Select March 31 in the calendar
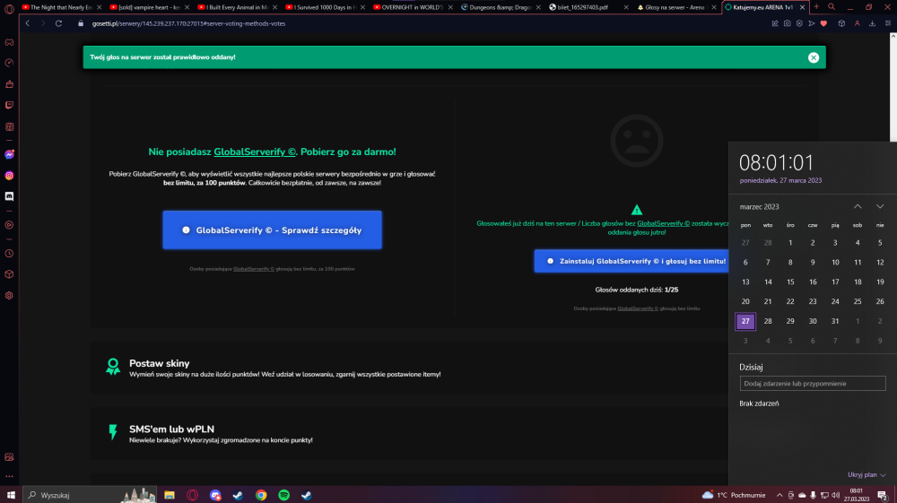 click(835, 321)
